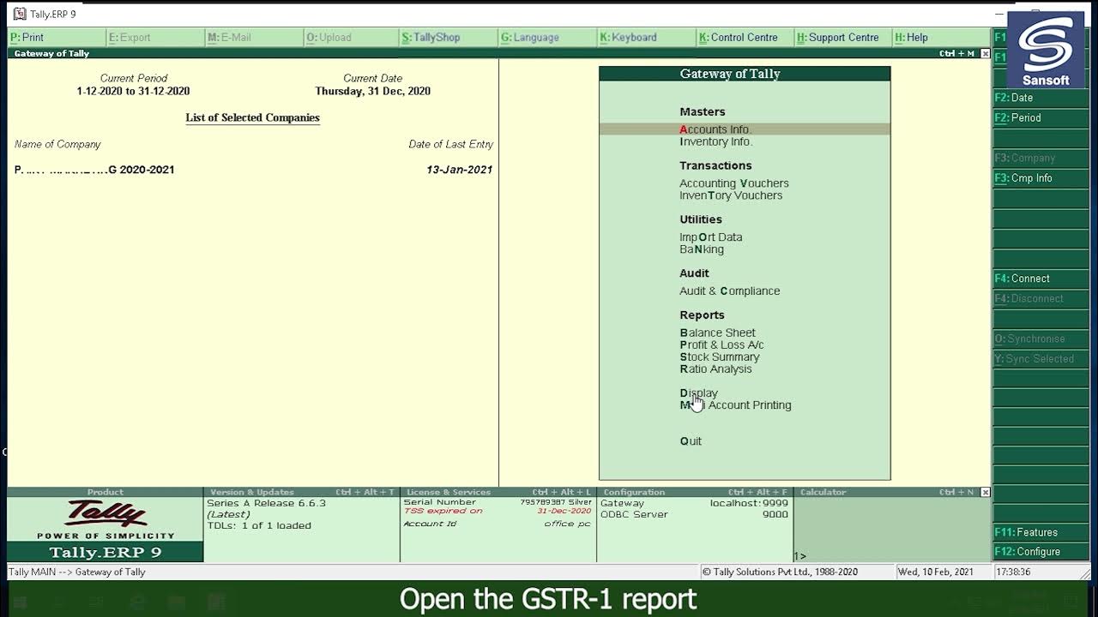Image resolution: width=1098 pixels, height=617 pixels.
Task: Click the Synchronise sidebar button
Action: pyautogui.click(x=1041, y=338)
